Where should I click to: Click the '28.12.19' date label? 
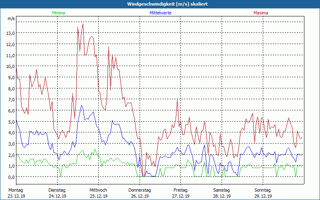(222, 196)
